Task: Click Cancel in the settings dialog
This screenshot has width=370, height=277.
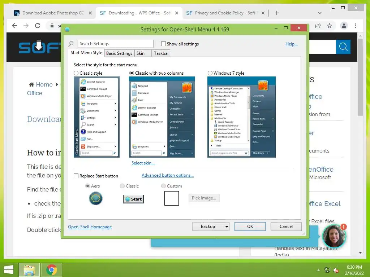Action: click(x=286, y=227)
